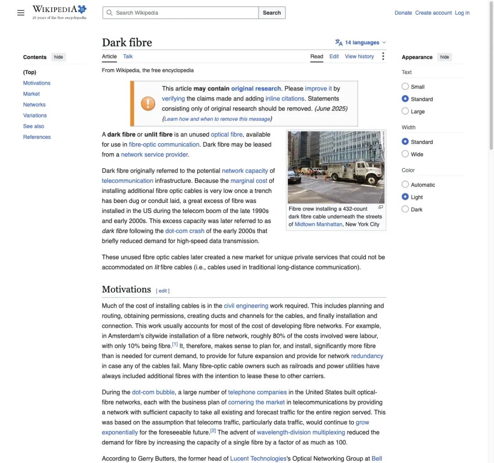Jump to Motivations in contents
Image resolution: width=494 pixels, height=463 pixels.
(x=37, y=83)
